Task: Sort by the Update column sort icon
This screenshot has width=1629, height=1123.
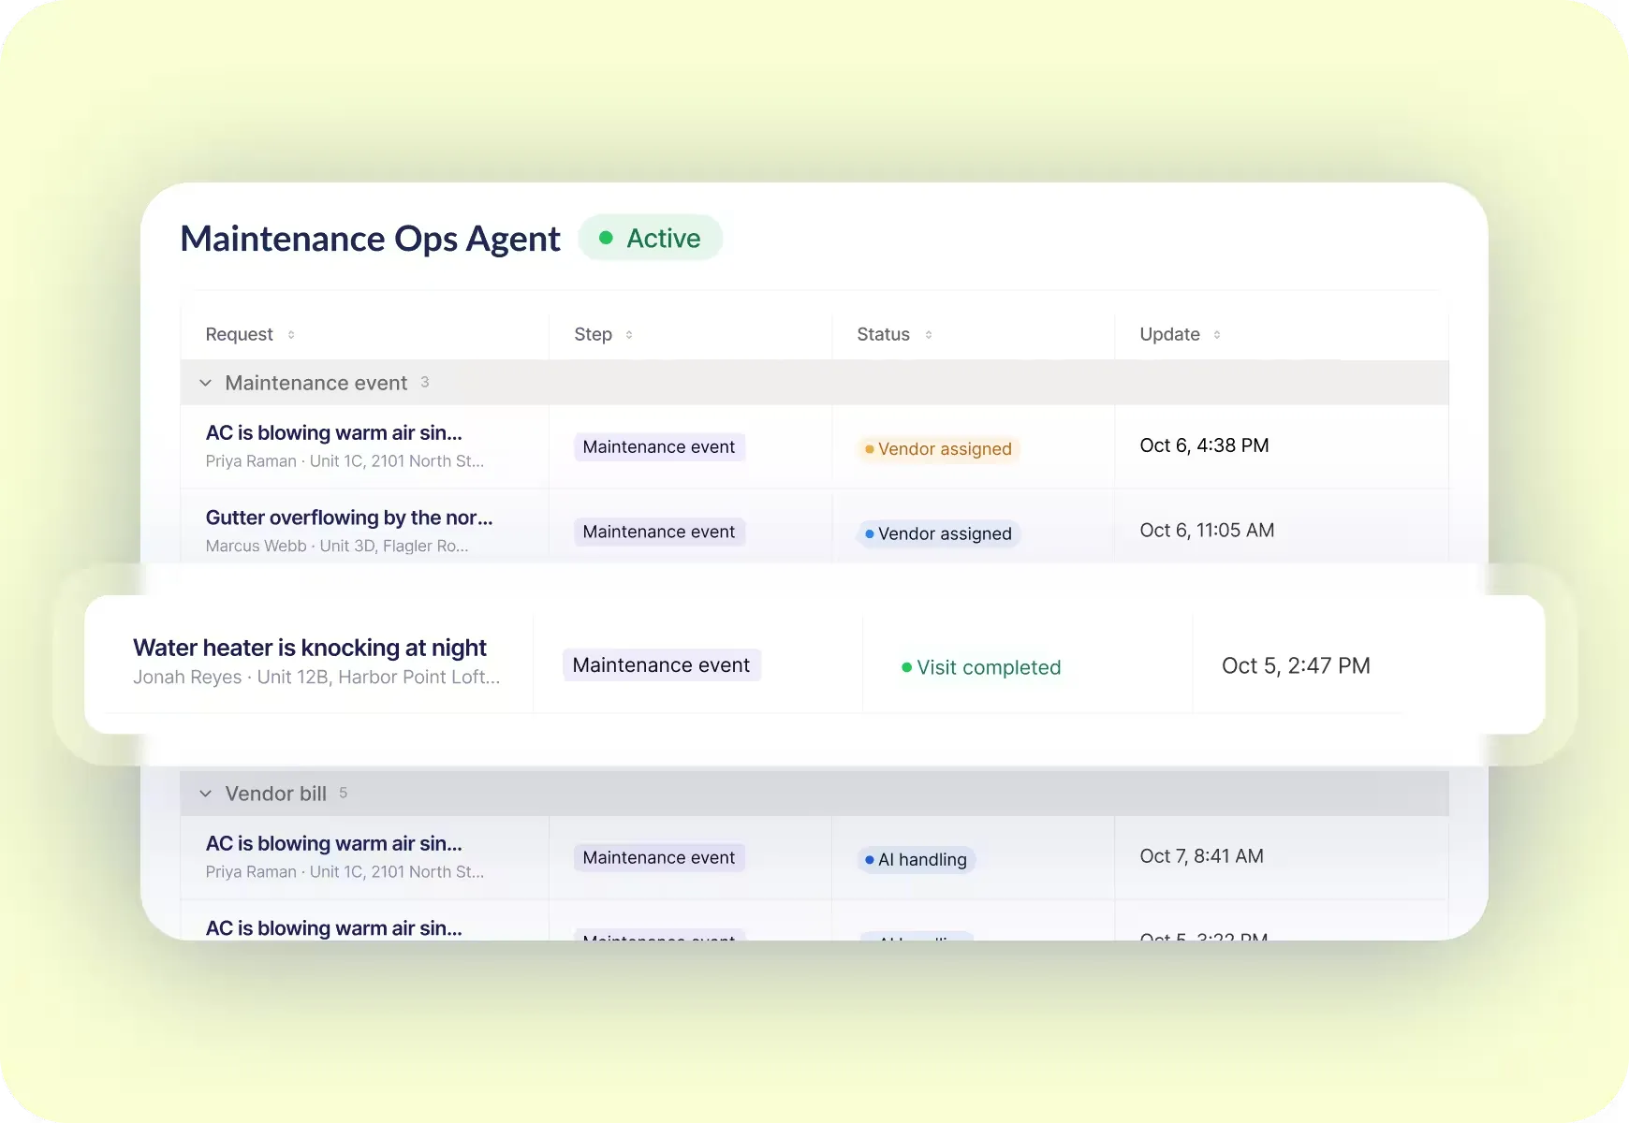Action: (x=1217, y=335)
